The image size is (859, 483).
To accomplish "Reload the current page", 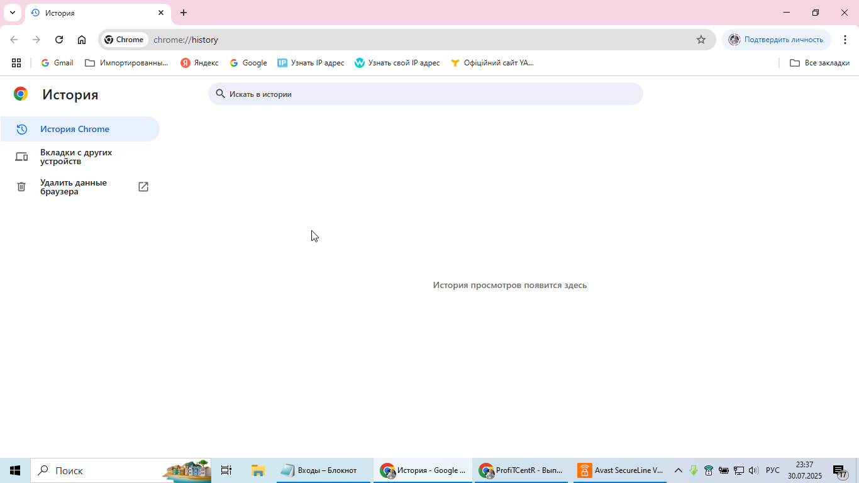I will click(59, 40).
